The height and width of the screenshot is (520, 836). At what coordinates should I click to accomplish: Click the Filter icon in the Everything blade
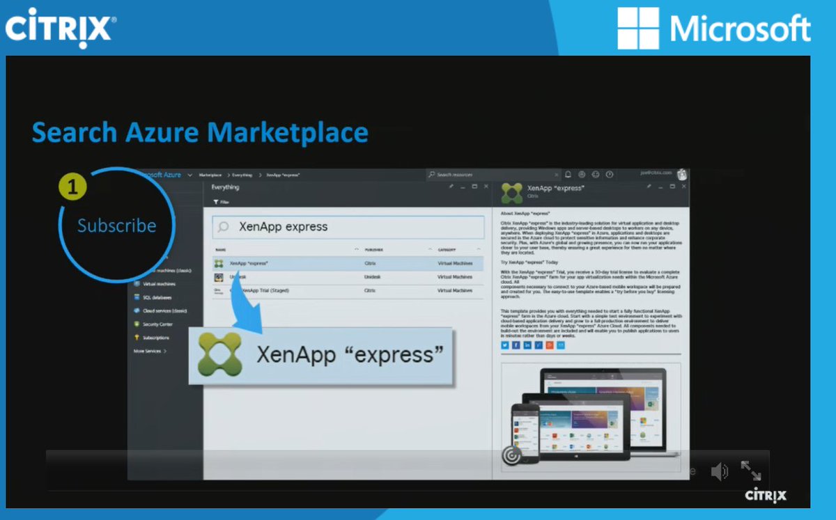point(216,201)
